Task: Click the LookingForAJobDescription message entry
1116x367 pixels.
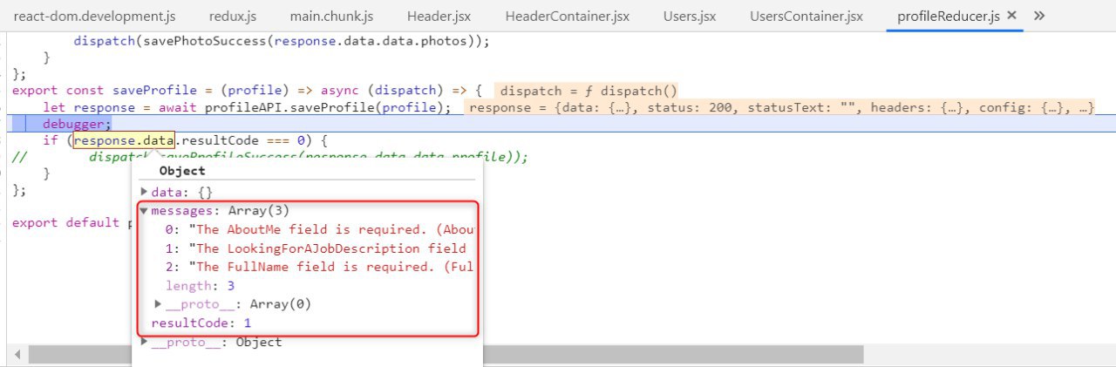Action: [323, 248]
